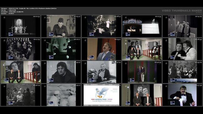Click the 00:43:29 timestamp label
The image size is (203, 114).
[x=198, y=62]
